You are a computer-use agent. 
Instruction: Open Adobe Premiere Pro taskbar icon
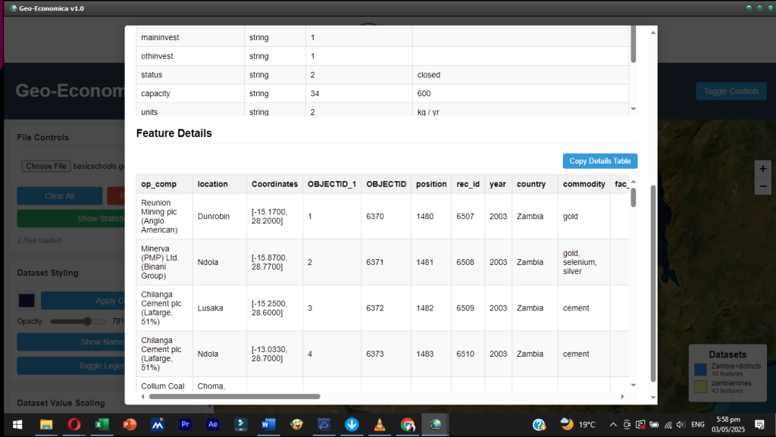185,425
